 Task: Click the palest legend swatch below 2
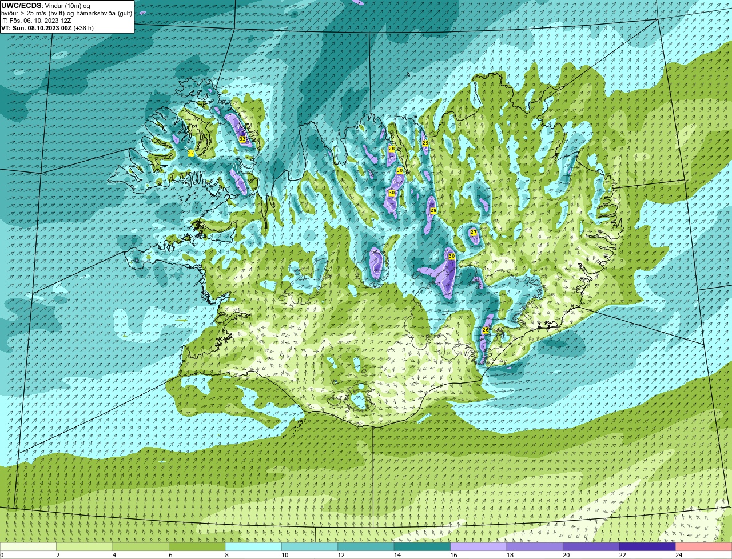29,547
